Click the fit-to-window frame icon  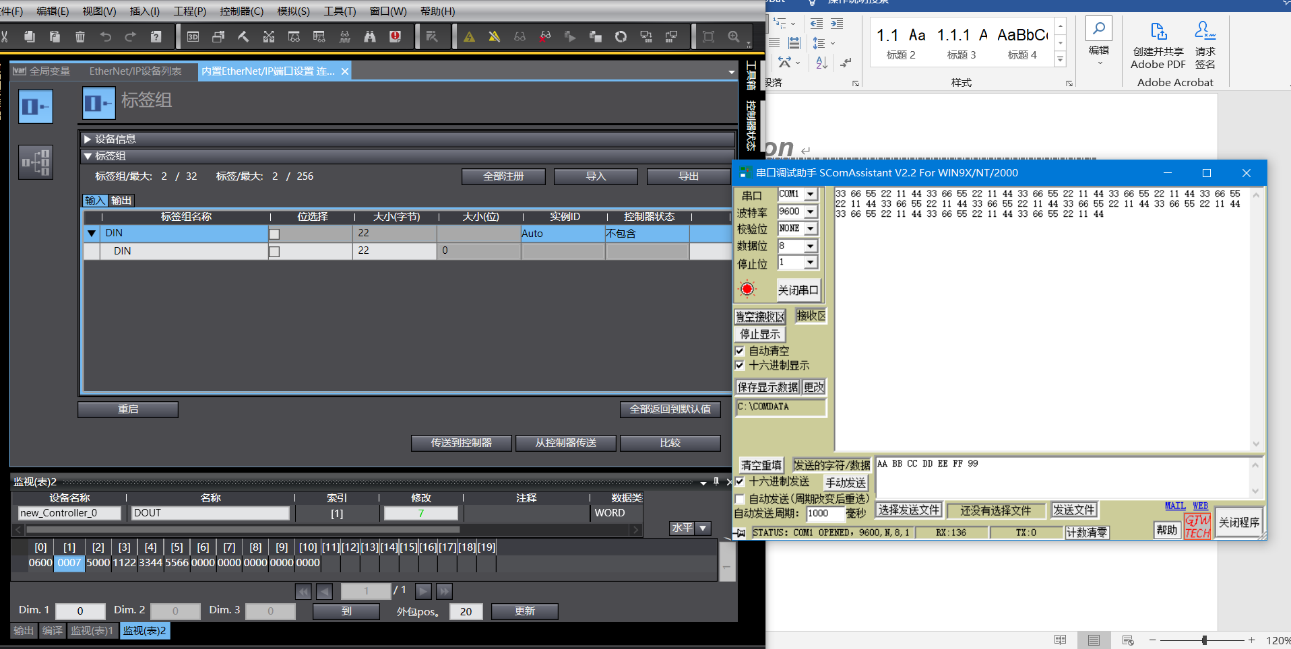[708, 36]
